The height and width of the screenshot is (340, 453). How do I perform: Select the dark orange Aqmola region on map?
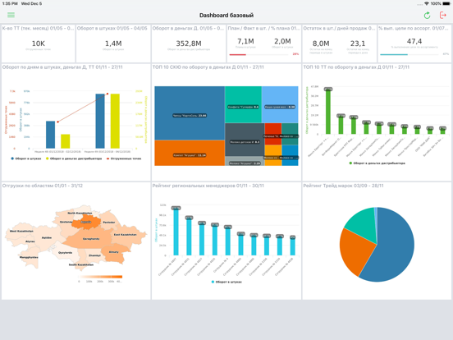click(86, 222)
